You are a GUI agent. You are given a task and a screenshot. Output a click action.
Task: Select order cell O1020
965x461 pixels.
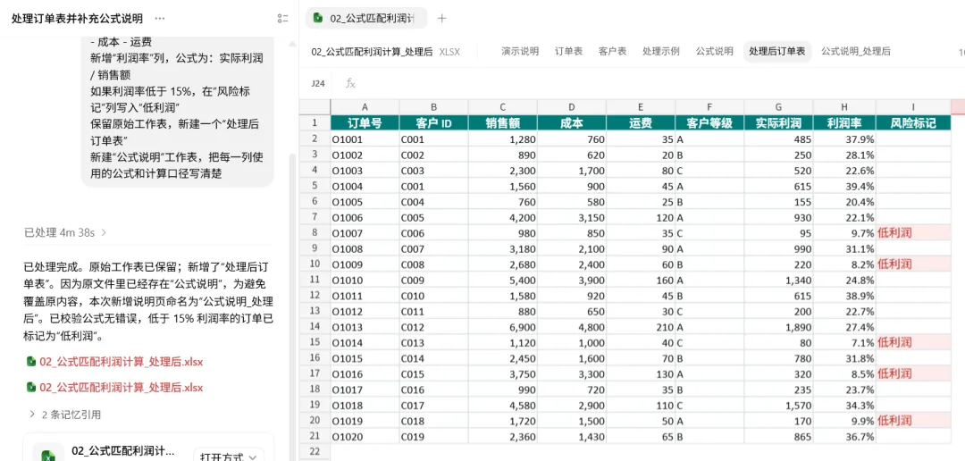pyautogui.click(x=365, y=436)
